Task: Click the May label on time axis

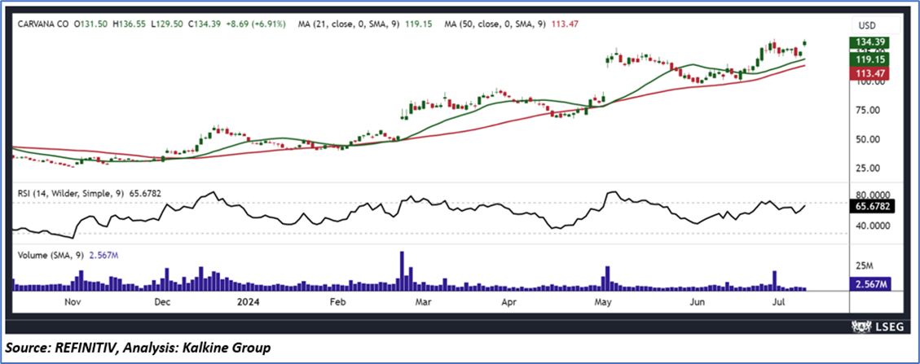Action: (x=602, y=302)
